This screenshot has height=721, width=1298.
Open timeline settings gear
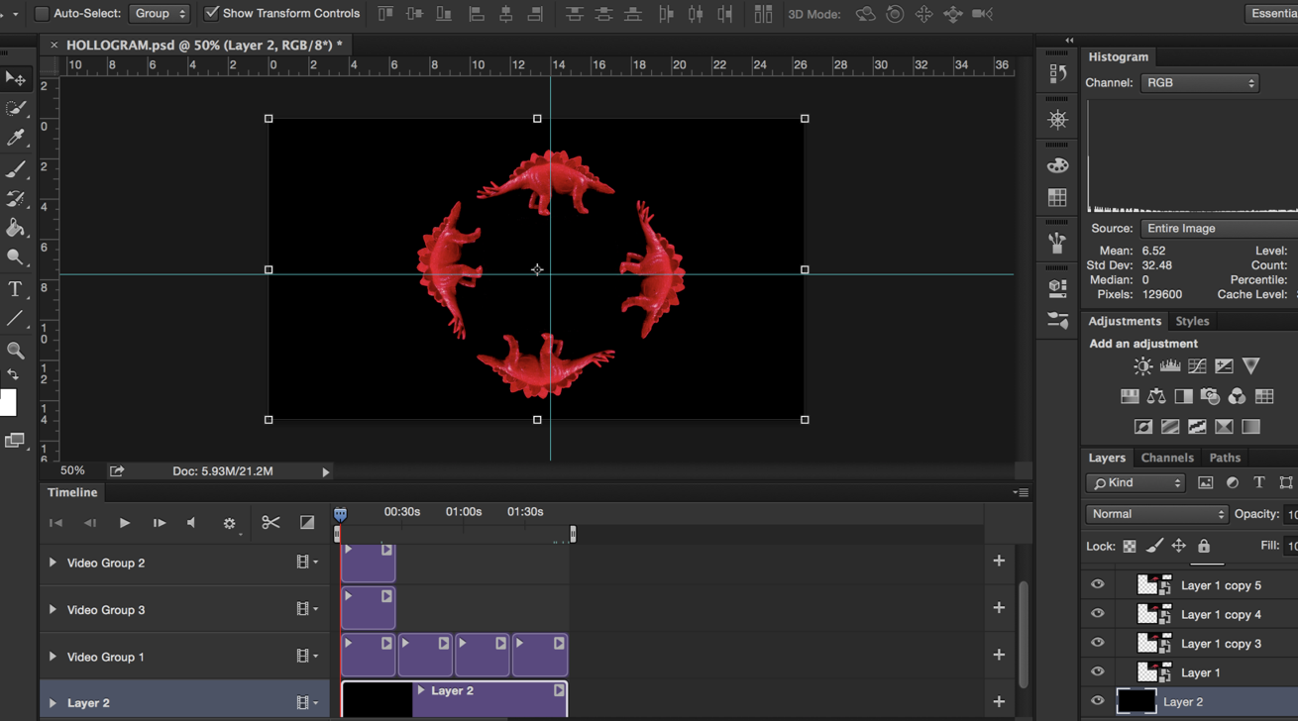[229, 523]
